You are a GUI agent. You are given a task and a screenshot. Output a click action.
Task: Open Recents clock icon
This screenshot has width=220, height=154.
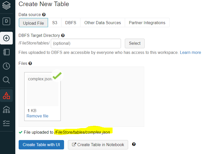click(x=6, y=66)
